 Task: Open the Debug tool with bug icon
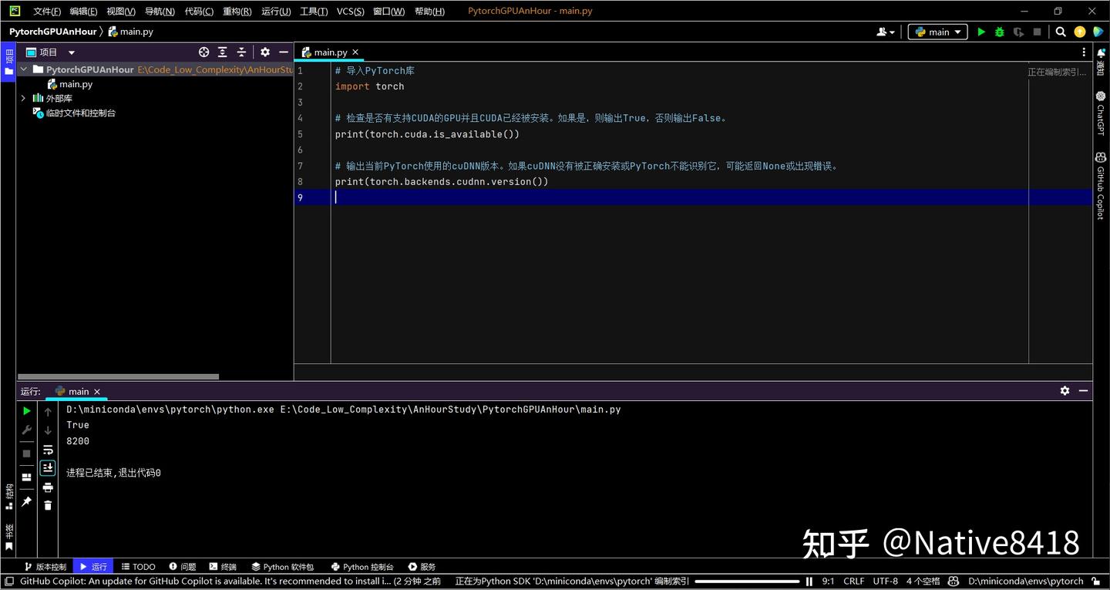998,32
